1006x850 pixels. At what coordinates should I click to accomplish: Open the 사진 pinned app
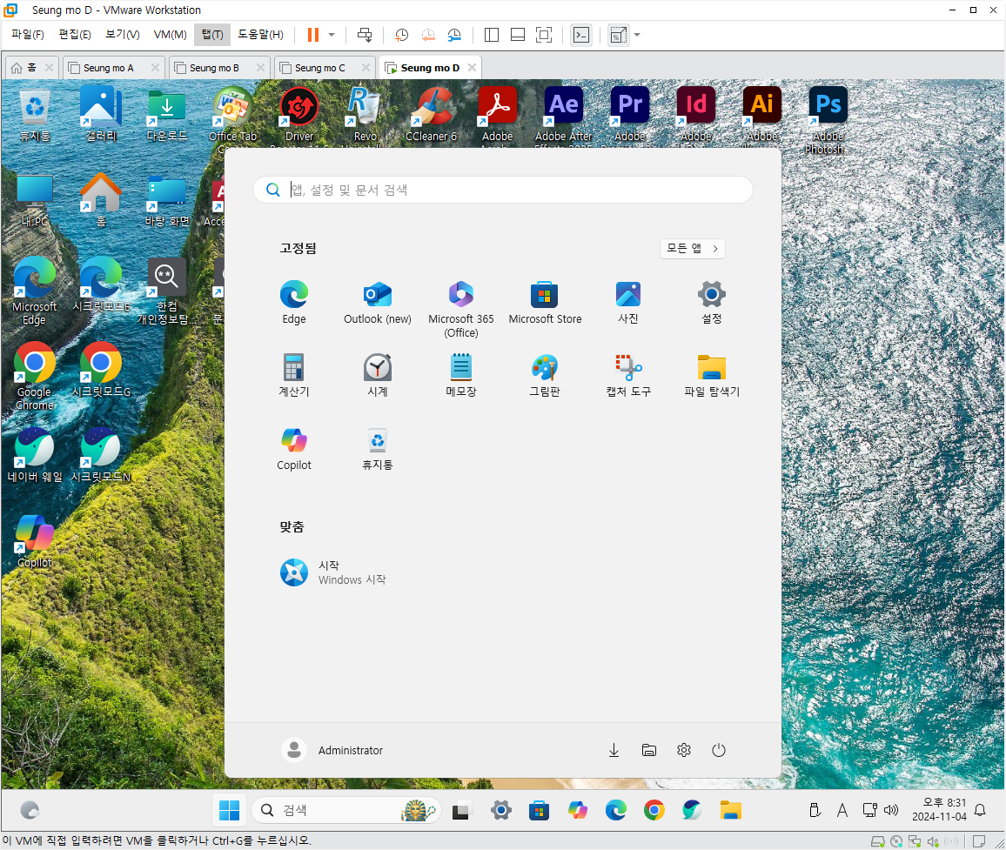(x=628, y=303)
